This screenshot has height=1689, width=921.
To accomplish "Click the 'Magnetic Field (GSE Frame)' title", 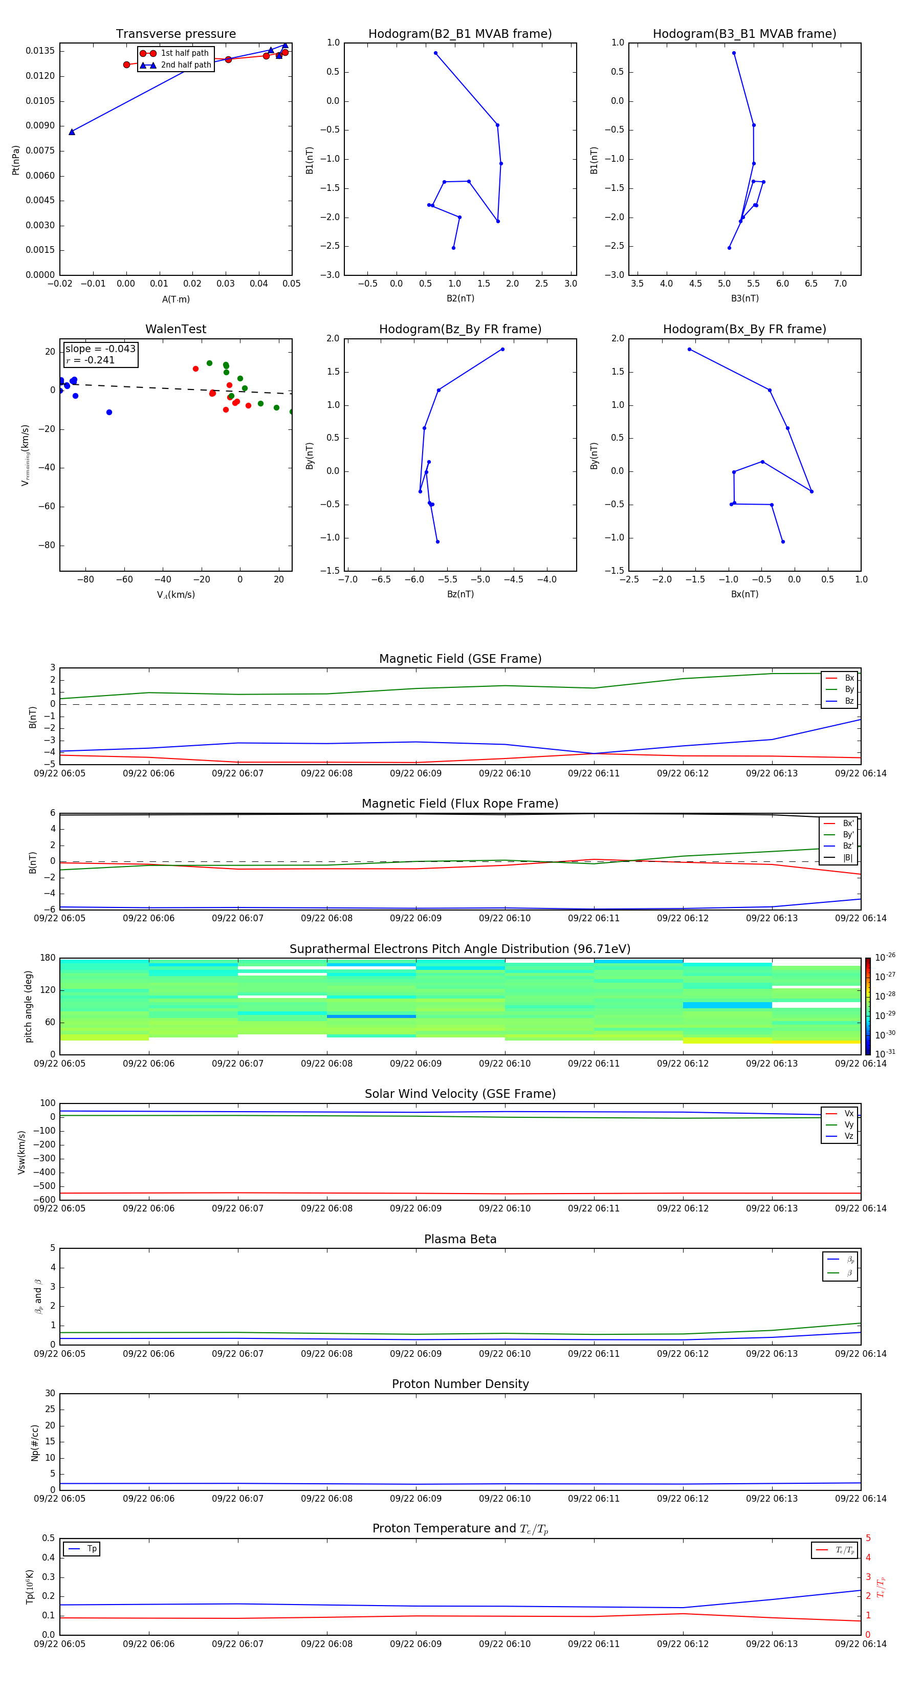I will pyautogui.click(x=460, y=659).
